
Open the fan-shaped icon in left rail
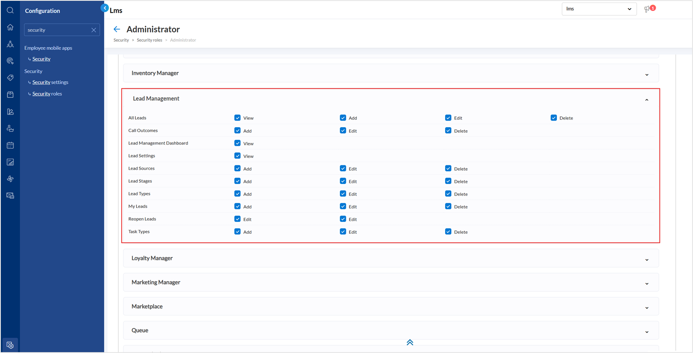click(x=10, y=179)
